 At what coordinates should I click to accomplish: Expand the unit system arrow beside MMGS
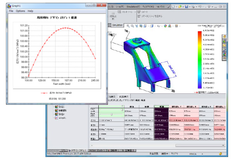point(202,154)
